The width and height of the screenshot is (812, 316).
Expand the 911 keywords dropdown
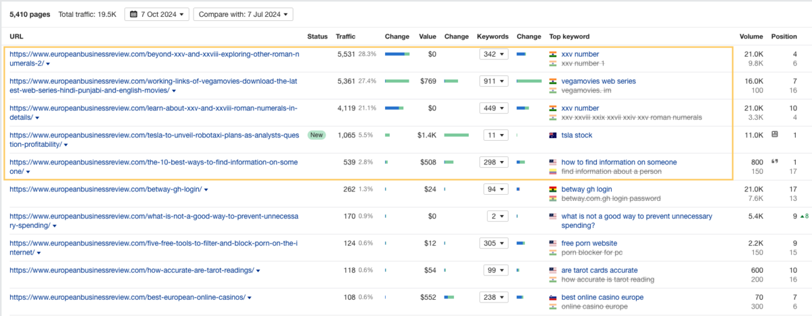(x=493, y=81)
